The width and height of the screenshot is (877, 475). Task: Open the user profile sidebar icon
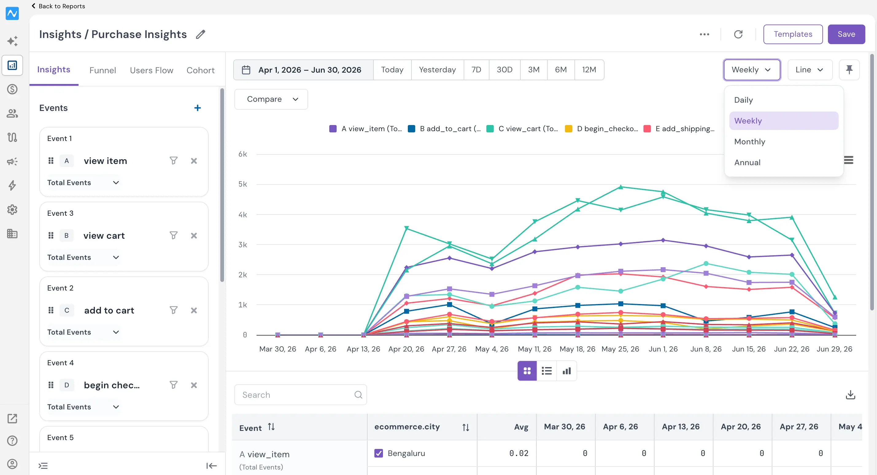point(12,464)
